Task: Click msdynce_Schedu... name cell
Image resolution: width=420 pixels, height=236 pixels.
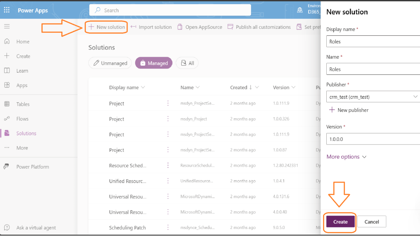Action: tap(197, 227)
